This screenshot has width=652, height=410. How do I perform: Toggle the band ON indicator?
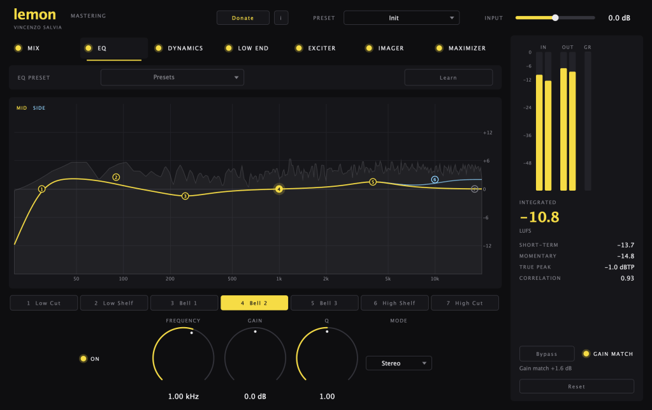point(83,358)
